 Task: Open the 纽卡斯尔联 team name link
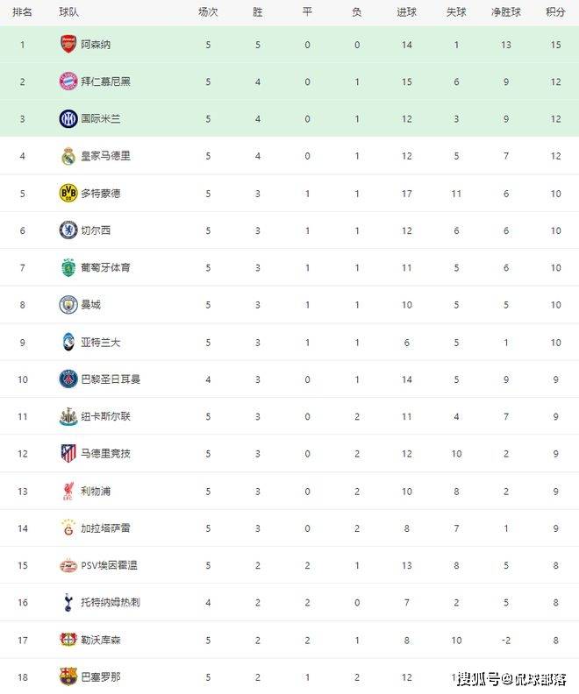pyautogui.click(x=105, y=416)
